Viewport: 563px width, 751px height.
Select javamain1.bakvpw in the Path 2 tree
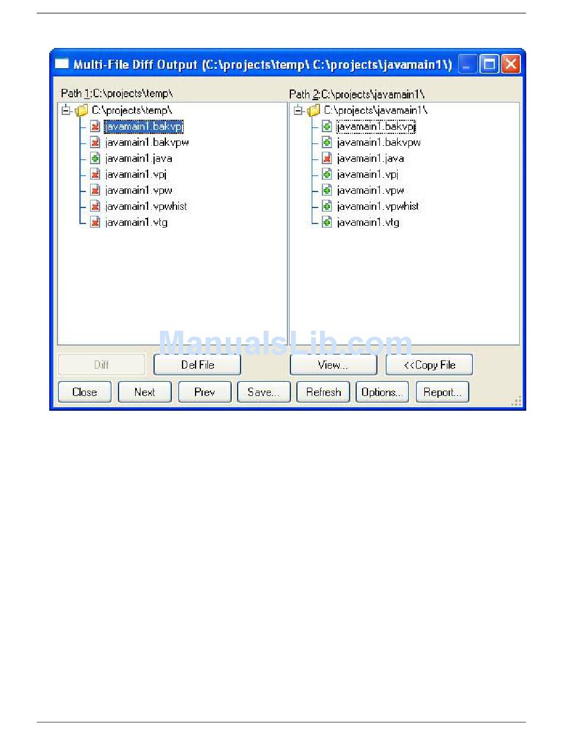tap(379, 142)
